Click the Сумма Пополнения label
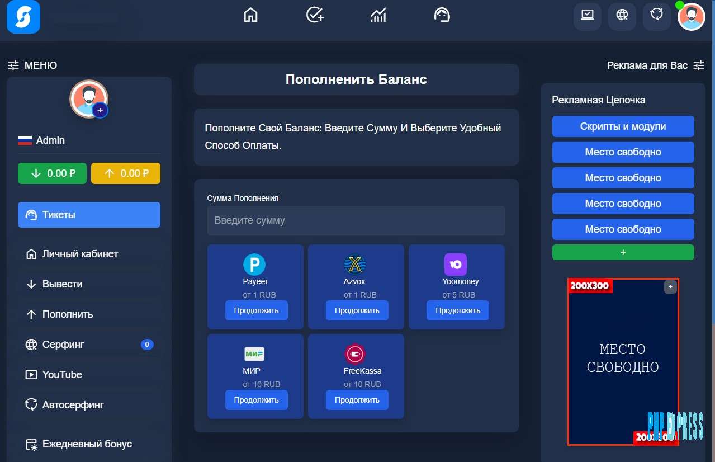Viewport: 715px width, 462px height. pyautogui.click(x=243, y=198)
